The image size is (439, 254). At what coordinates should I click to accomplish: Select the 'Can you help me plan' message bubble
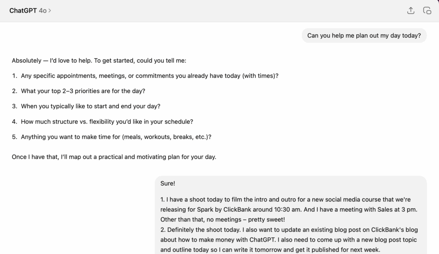pyautogui.click(x=364, y=35)
